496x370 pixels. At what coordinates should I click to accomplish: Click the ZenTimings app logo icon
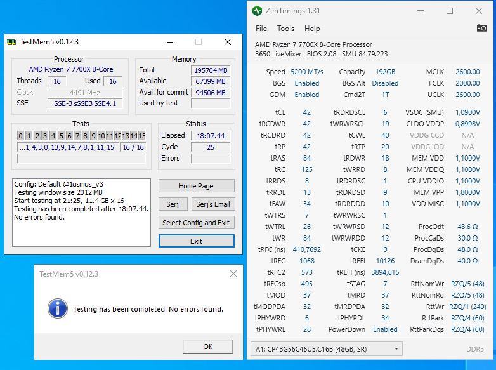tap(257, 11)
